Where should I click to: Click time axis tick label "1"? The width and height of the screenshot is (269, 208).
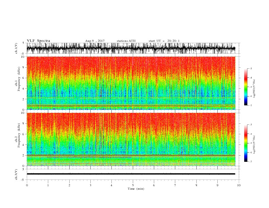point(48,185)
